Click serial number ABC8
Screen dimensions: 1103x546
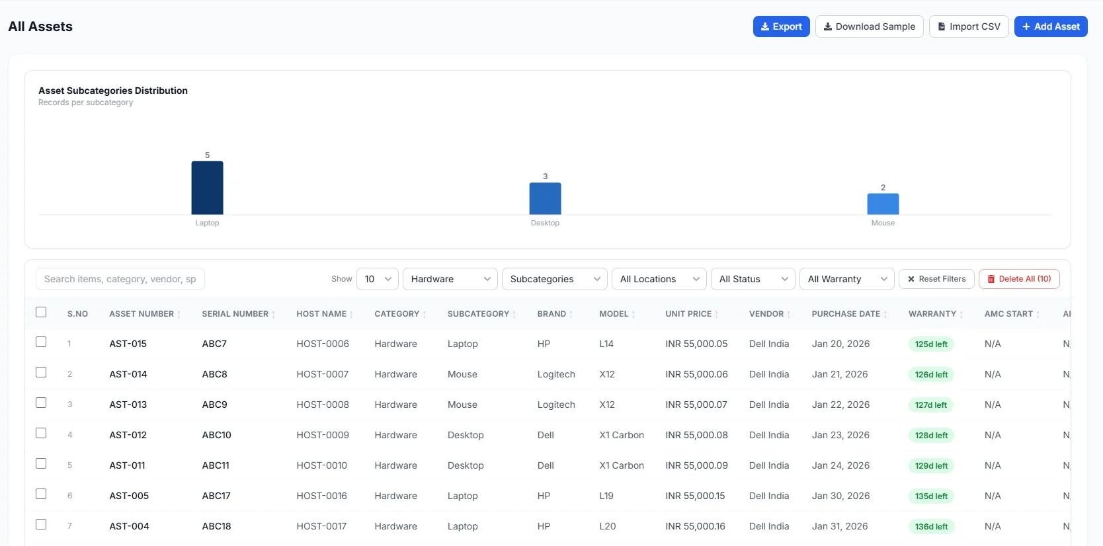pos(215,374)
